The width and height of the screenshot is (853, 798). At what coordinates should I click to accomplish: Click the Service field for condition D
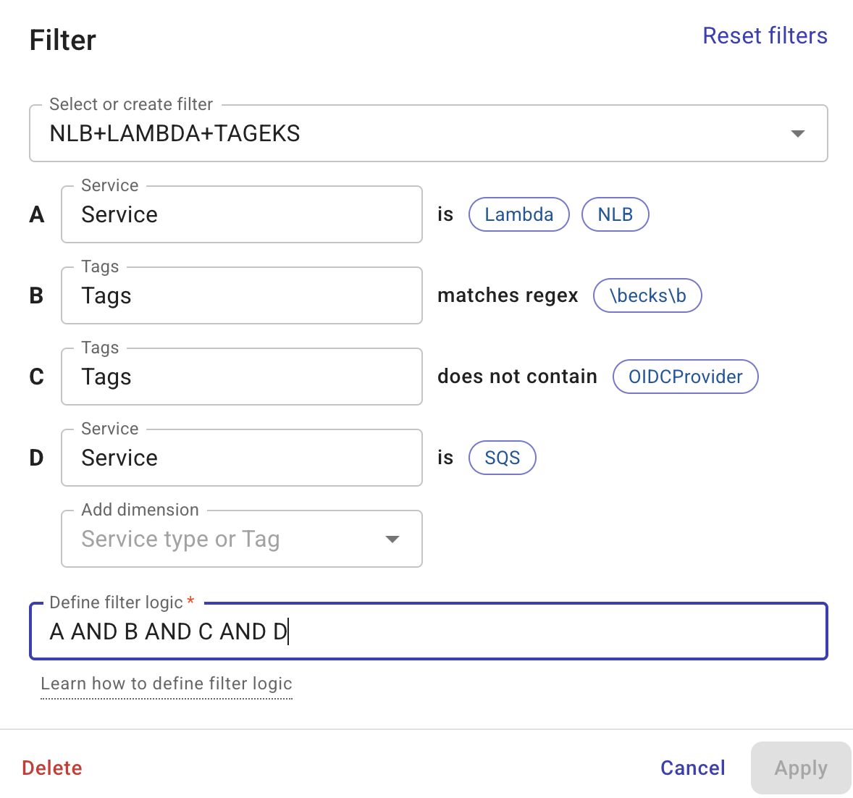pos(241,458)
